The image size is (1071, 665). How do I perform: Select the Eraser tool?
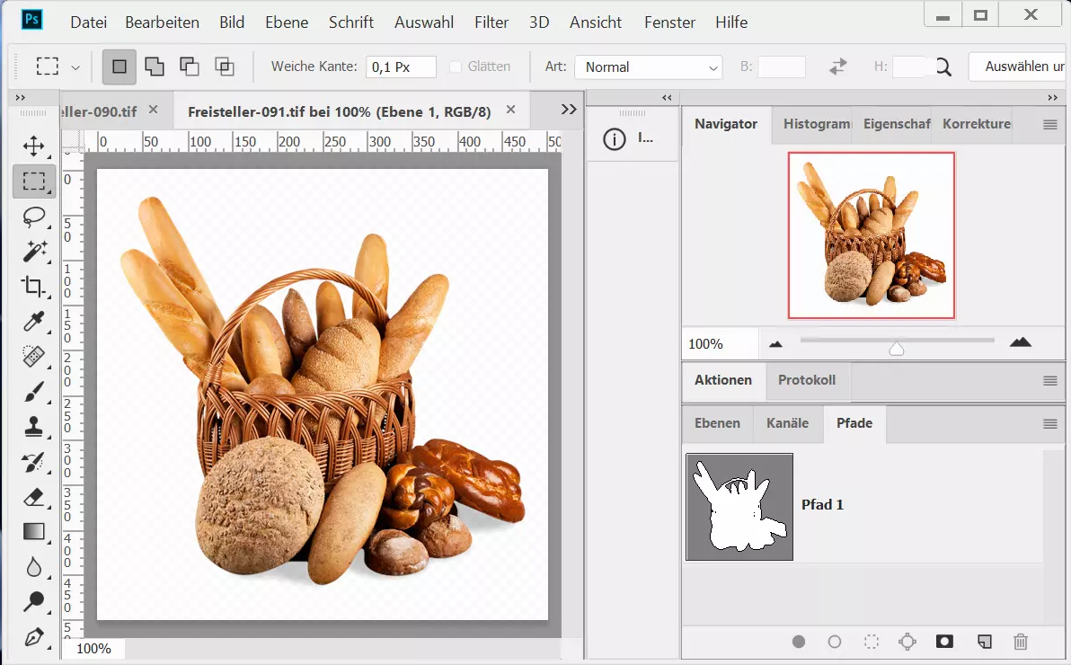click(33, 497)
